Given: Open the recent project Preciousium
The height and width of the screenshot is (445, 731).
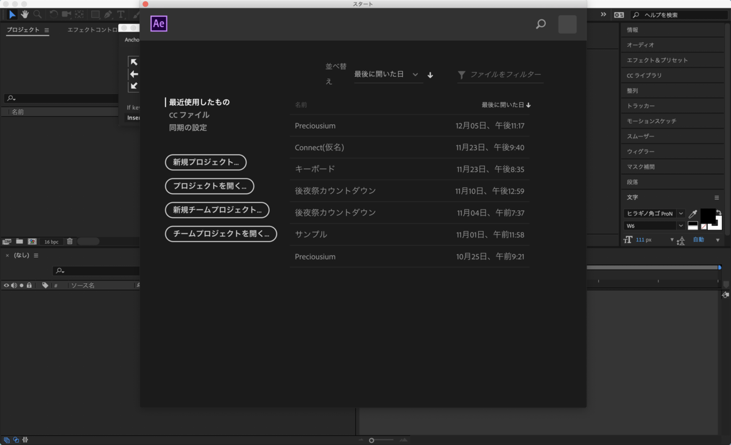Looking at the screenshot, I should 315,125.
